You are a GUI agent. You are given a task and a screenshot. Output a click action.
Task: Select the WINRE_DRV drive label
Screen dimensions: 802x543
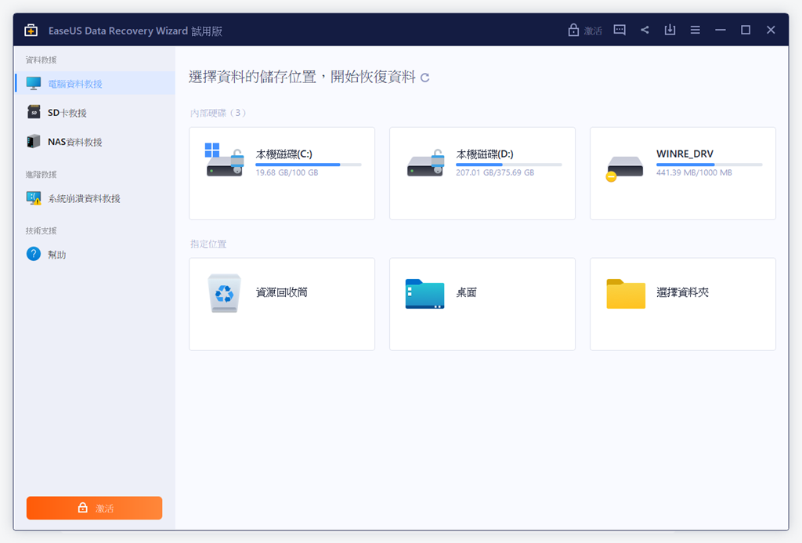[x=685, y=154]
